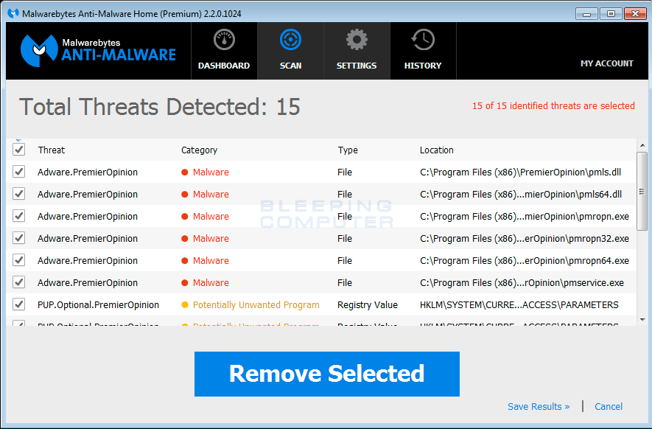Uncheck the checkbox for the pmls64.dll threat
Screen dimensions: 652x429
click(x=18, y=193)
